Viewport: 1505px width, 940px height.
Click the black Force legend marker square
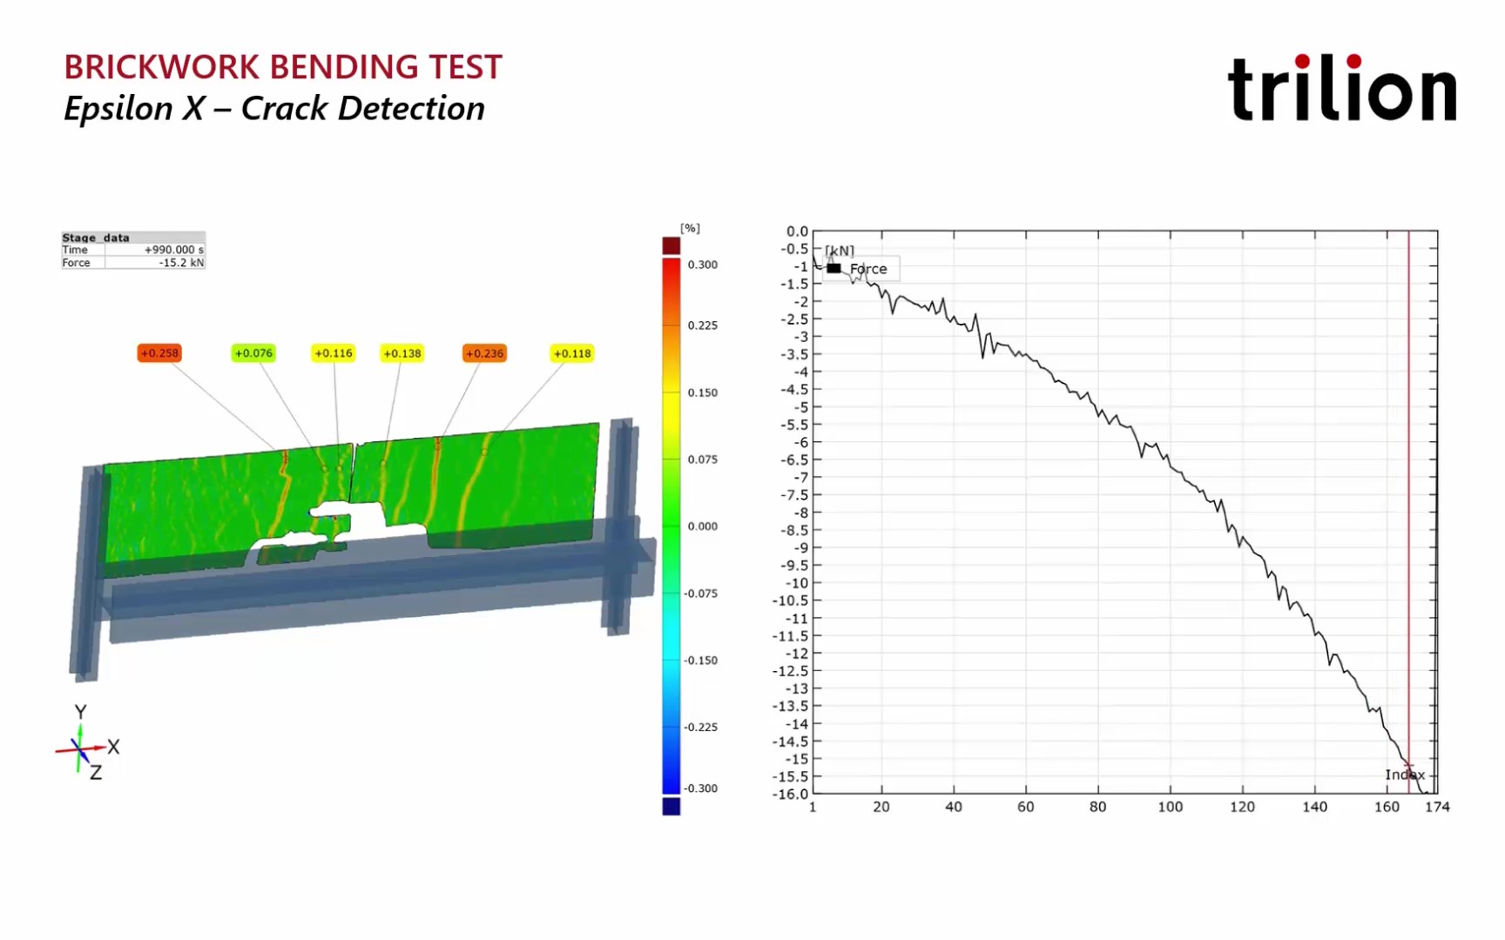pos(833,268)
